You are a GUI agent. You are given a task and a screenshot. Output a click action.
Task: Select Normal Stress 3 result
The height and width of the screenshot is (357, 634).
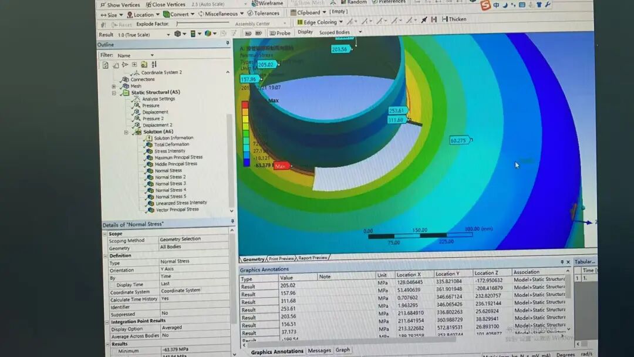171,184
